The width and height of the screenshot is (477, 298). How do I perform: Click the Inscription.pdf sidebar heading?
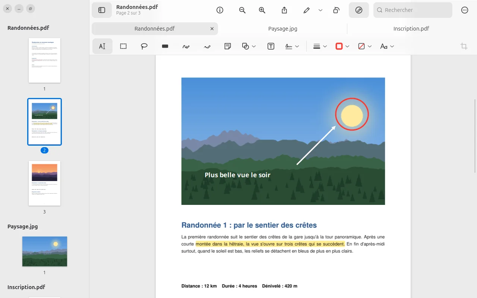coord(26,287)
